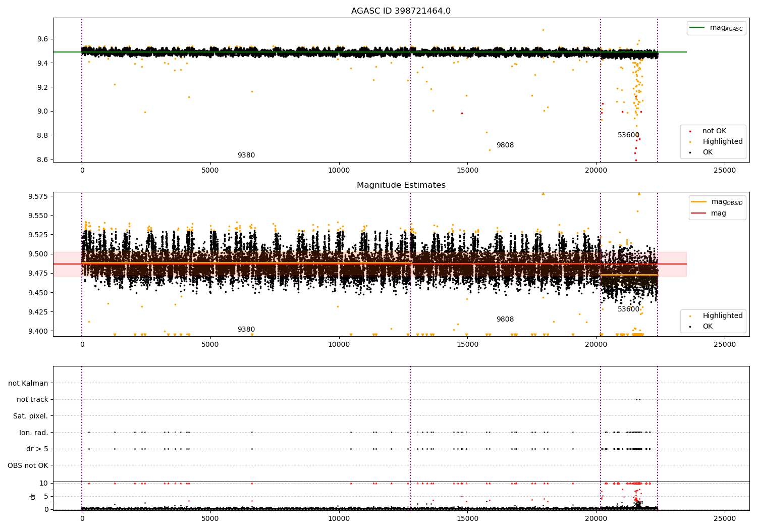Image resolution: width=757 pixels, height=530 pixels.
Task: Click the "OBS not OK" axis label
Action: coord(28,465)
